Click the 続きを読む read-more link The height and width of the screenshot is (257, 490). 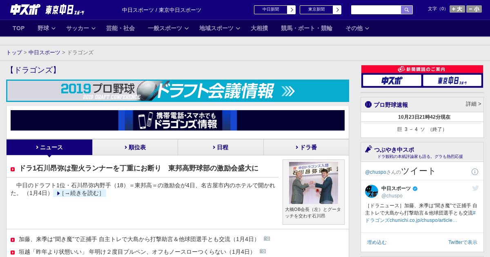point(80,193)
